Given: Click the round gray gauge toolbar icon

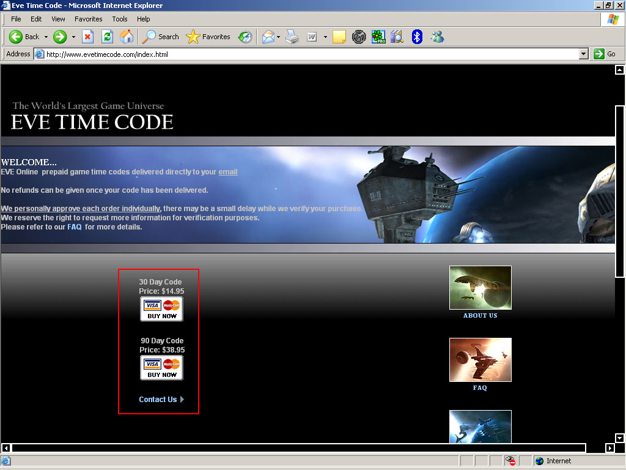Looking at the screenshot, I should [x=359, y=37].
